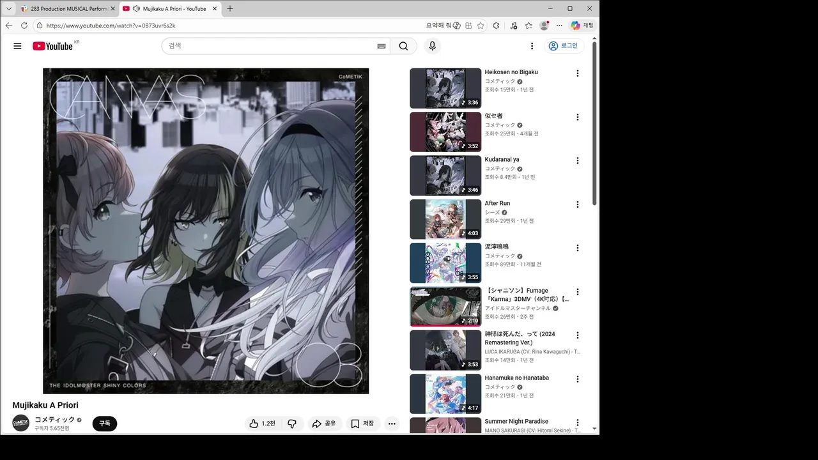Open the browser profile avatar
Image resolution: width=818 pixels, height=460 pixels.
pos(544,26)
